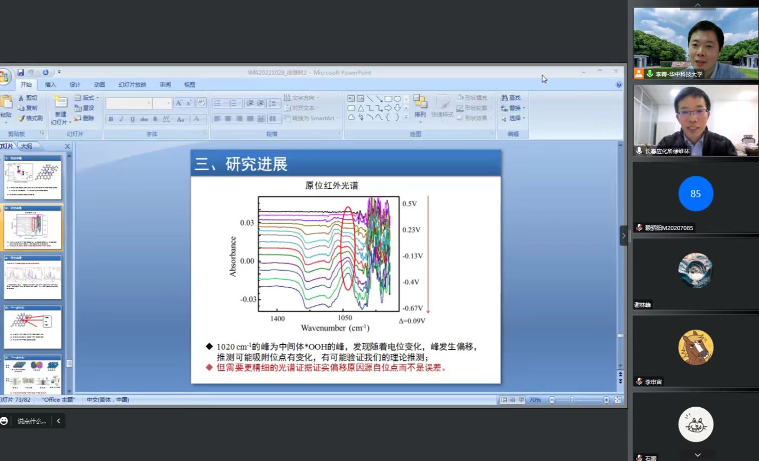Open the Layout (版式) dropdown
Viewport: 759px width, 461px height.
(x=87, y=98)
